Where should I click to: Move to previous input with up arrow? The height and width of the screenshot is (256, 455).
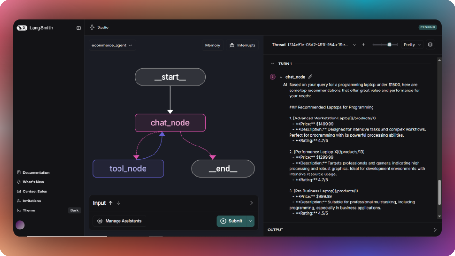click(x=110, y=203)
